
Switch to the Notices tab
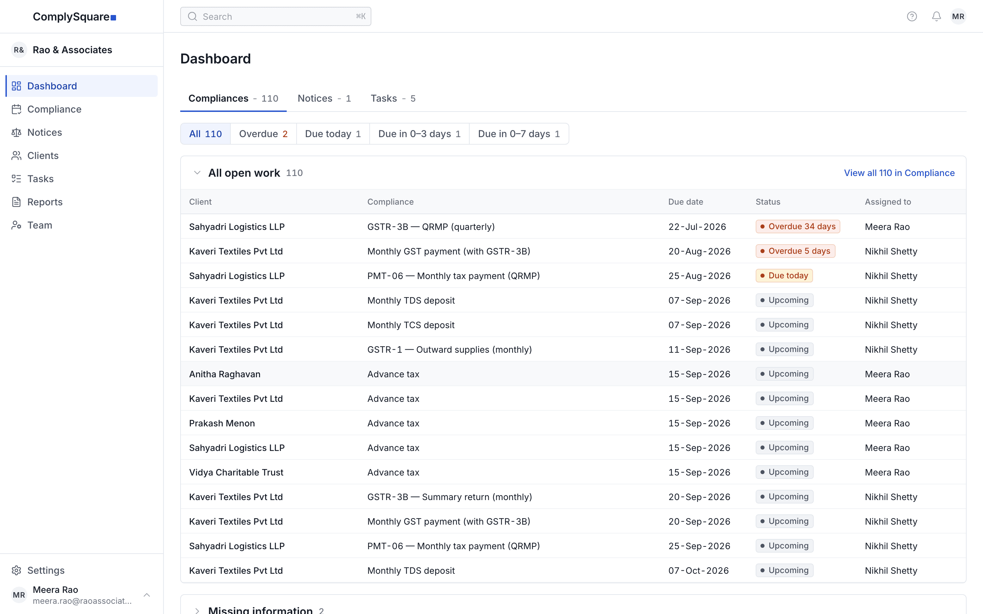click(324, 99)
